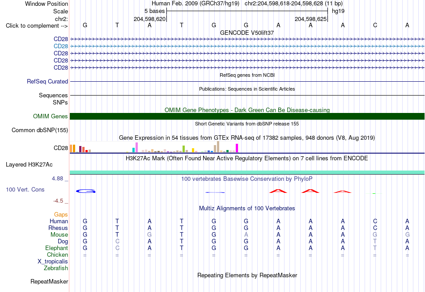This screenshot has width=425, height=292.
Task: Click the Human species alignment label
Action: [x=59, y=221]
